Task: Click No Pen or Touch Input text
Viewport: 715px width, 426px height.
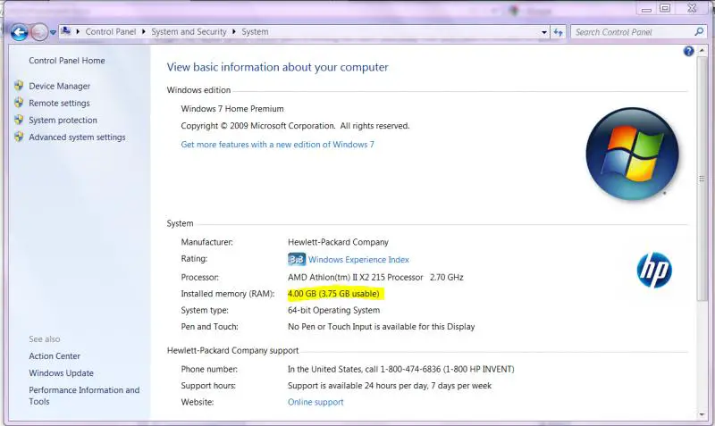Action: pos(382,327)
